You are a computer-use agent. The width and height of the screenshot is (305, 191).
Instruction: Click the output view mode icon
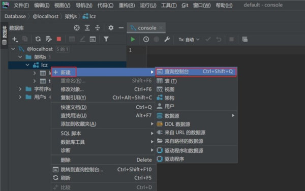click(x=245, y=39)
